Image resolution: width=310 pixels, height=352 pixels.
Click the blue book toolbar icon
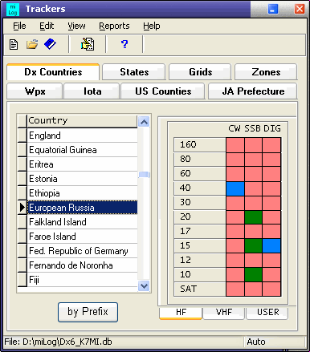pyautogui.click(x=50, y=44)
